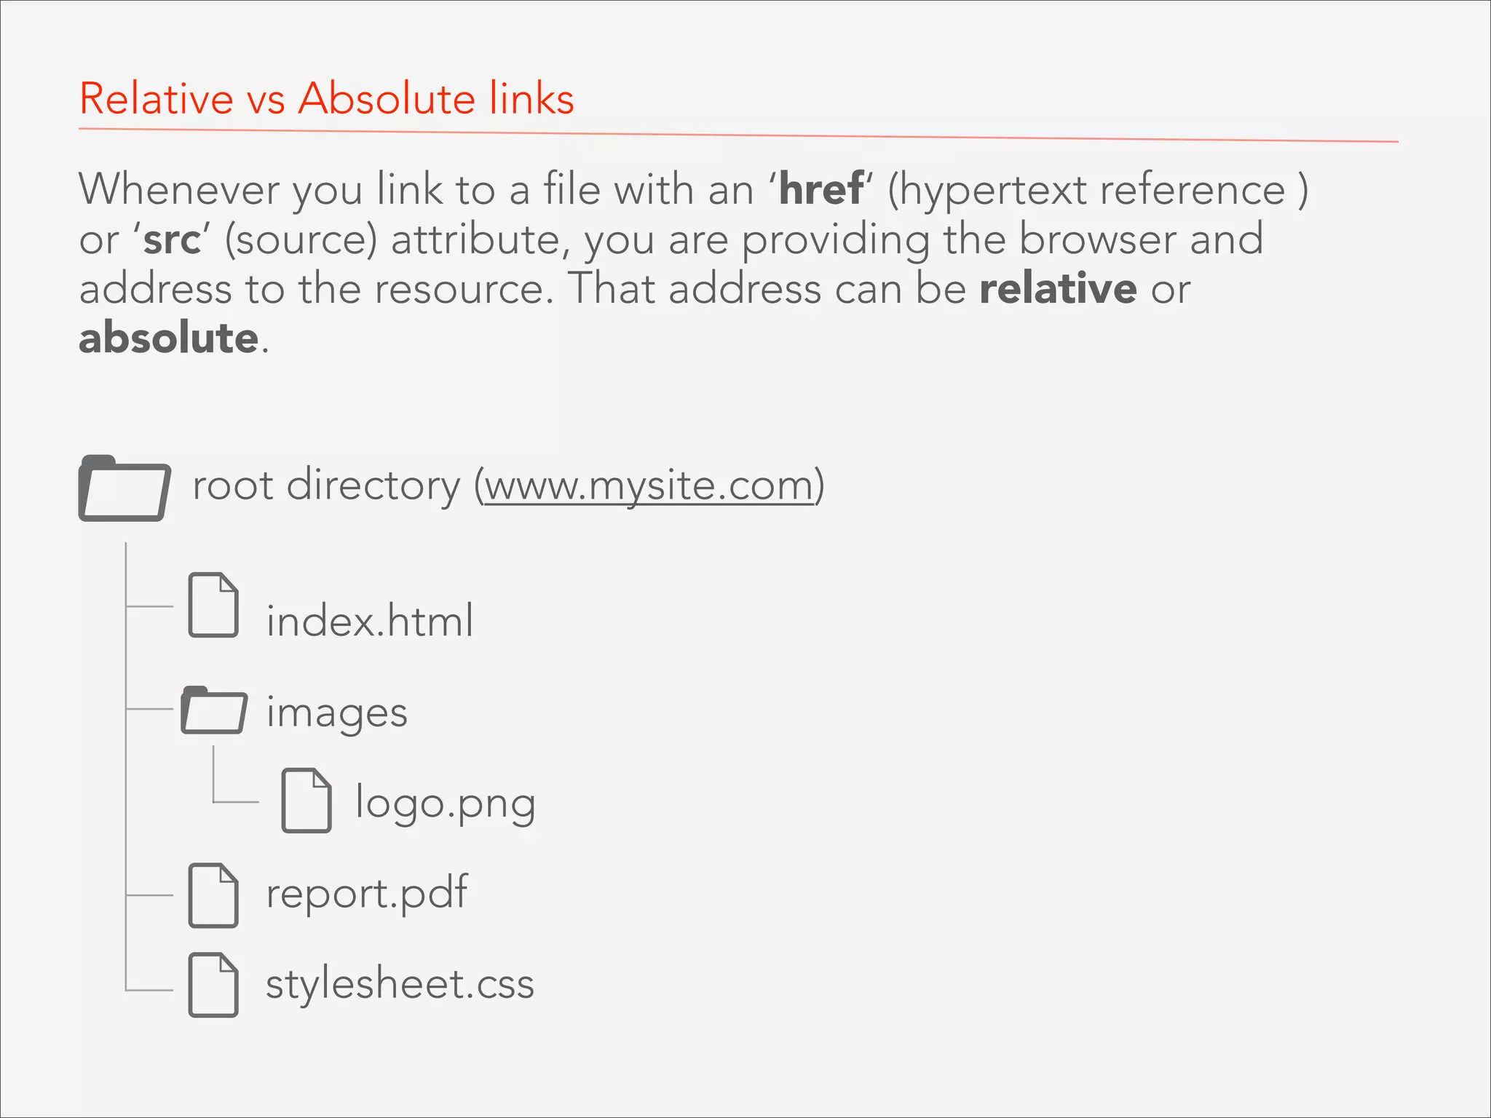Open the www.mysite.com link

[649, 485]
